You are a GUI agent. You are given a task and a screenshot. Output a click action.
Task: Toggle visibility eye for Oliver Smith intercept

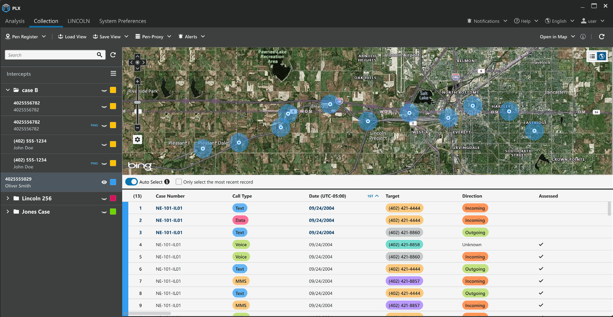104,182
